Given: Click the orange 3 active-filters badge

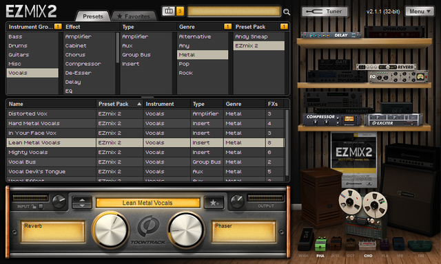Looking at the screenshot, I should 180,11.
